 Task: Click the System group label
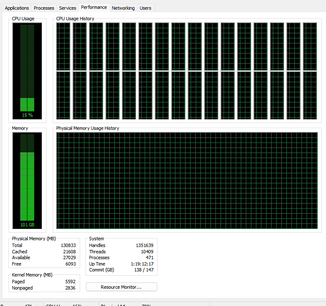coord(97,239)
